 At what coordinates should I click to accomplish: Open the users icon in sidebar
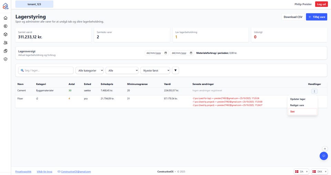pyautogui.click(x=5, y=43)
